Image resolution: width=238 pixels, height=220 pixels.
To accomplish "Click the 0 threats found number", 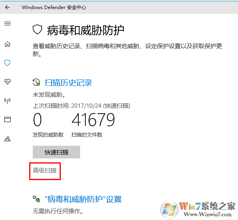I will (37, 120).
